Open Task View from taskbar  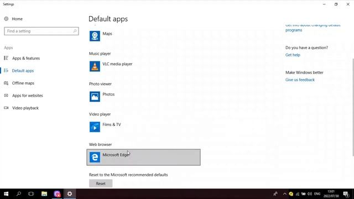31,194
